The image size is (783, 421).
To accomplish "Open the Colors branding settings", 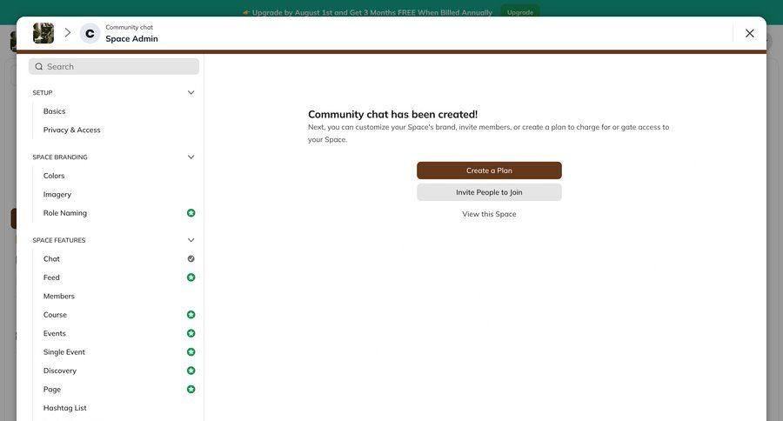I will coord(54,176).
